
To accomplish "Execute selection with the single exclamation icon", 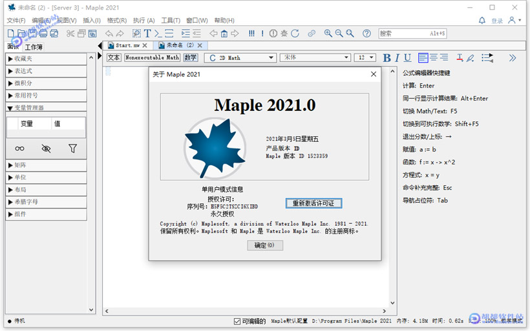I will [262, 34].
